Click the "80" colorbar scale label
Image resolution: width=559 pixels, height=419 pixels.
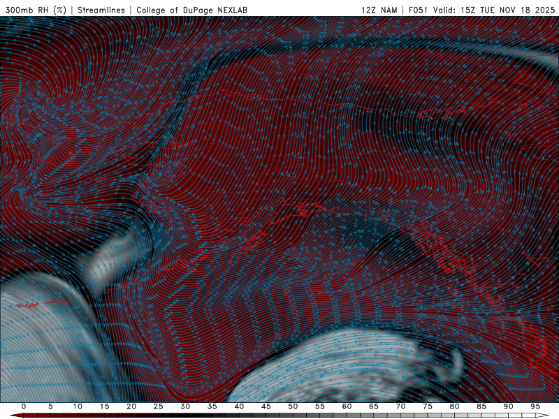point(454,406)
